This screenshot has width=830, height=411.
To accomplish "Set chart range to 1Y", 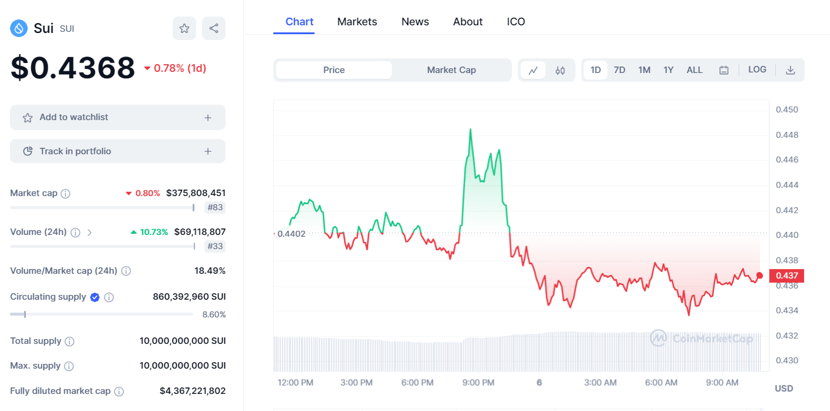I will (x=669, y=70).
